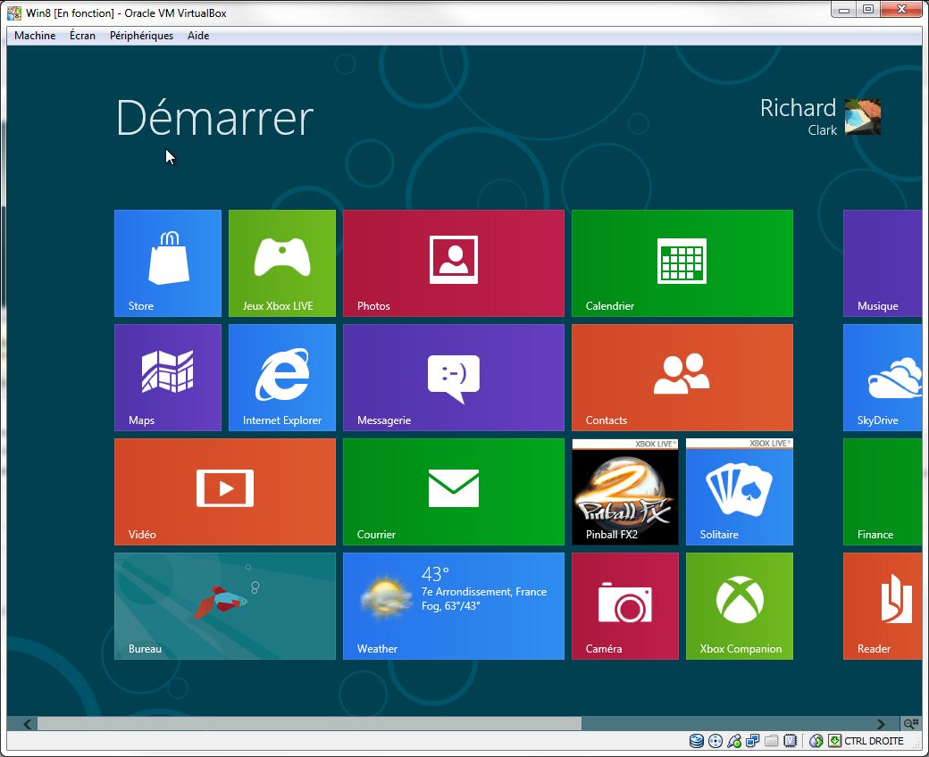Open the Caméra tile
The image size is (929, 757).
point(625,606)
